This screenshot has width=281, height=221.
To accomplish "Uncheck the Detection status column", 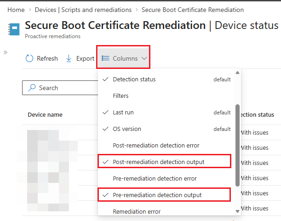I will pos(134,79).
